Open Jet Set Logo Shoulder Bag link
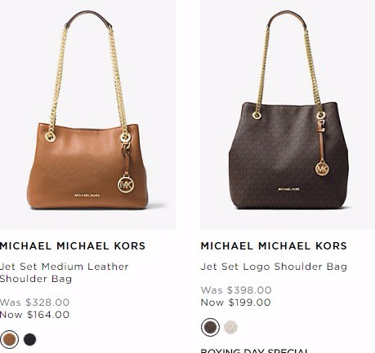 tap(274, 267)
